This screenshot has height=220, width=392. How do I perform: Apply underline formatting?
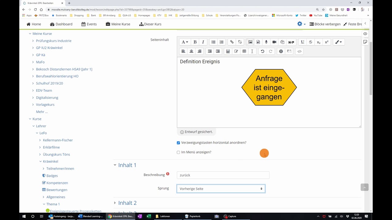(x=303, y=42)
